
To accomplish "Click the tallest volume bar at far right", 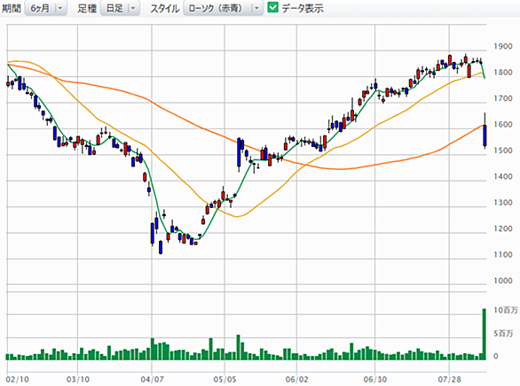I will 485,334.
